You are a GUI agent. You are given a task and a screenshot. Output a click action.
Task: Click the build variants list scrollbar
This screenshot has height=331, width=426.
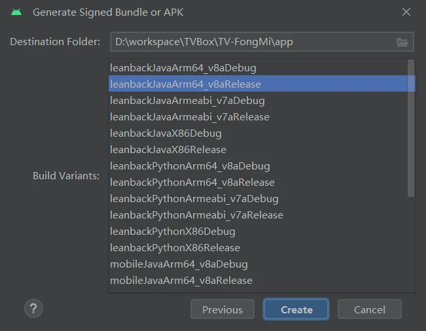coord(411,128)
